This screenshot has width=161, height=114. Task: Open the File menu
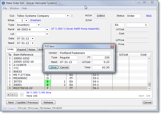pos(5,8)
